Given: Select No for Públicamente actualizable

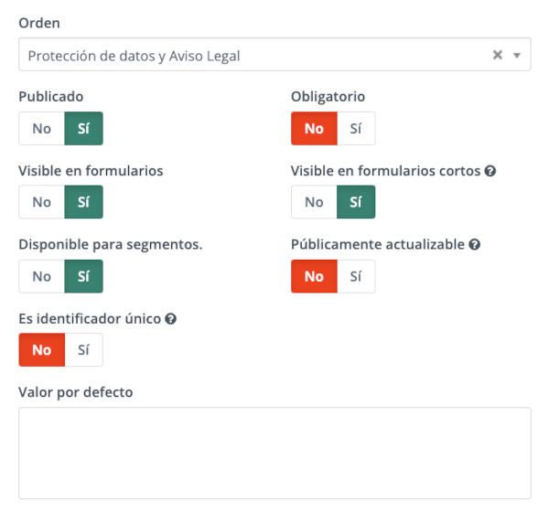Looking at the screenshot, I should tap(314, 276).
